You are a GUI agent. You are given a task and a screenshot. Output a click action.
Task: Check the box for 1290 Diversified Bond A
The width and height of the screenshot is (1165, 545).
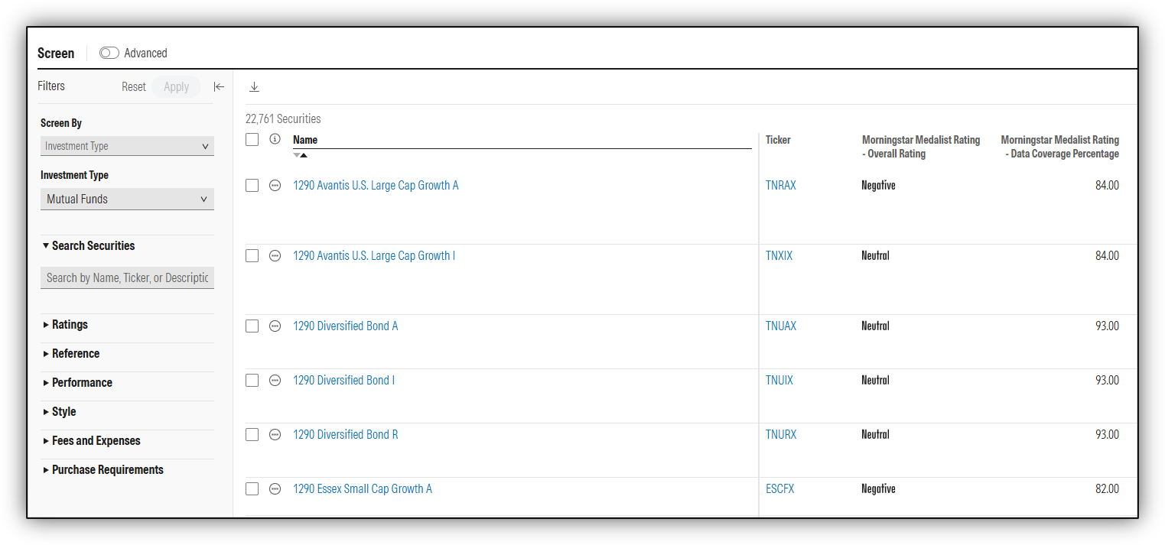click(x=252, y=326)
